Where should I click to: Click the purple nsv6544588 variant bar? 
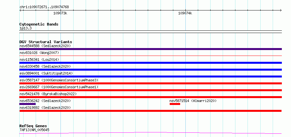150,49
